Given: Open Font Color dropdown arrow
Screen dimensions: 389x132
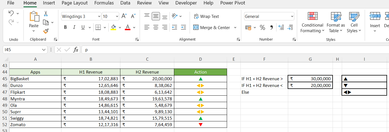Looking at the screenshot, I should (x=134, y=27).
